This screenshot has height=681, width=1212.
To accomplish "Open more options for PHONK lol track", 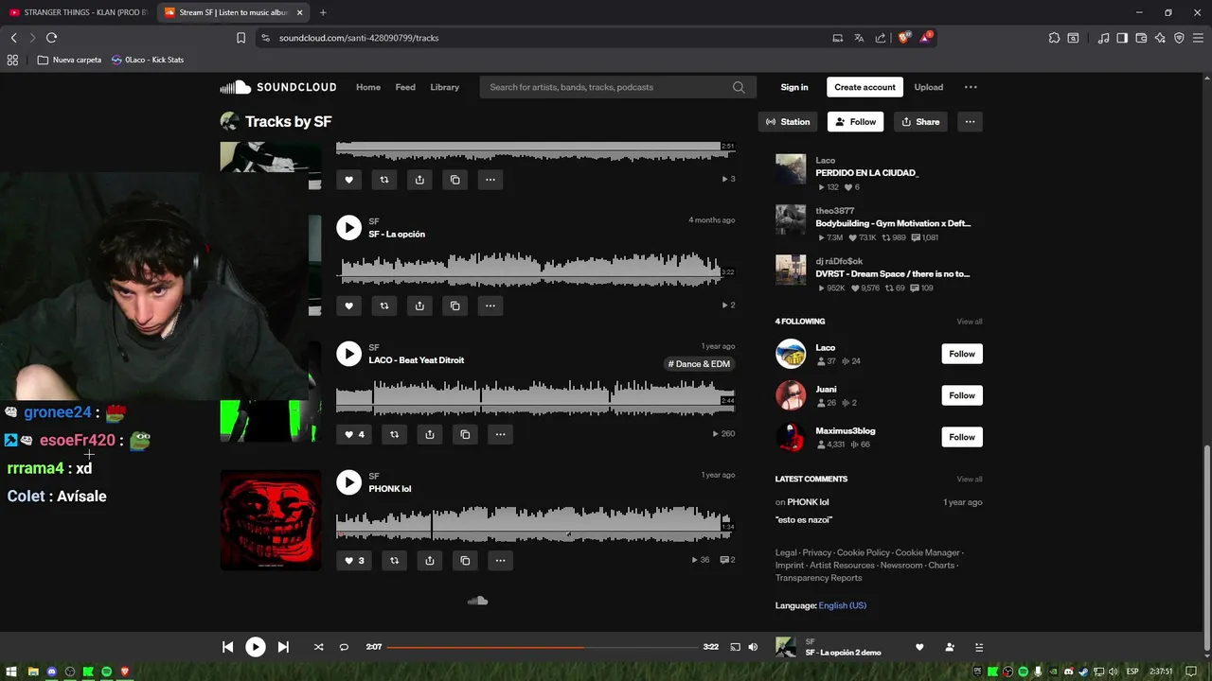I will pos(500,561).
